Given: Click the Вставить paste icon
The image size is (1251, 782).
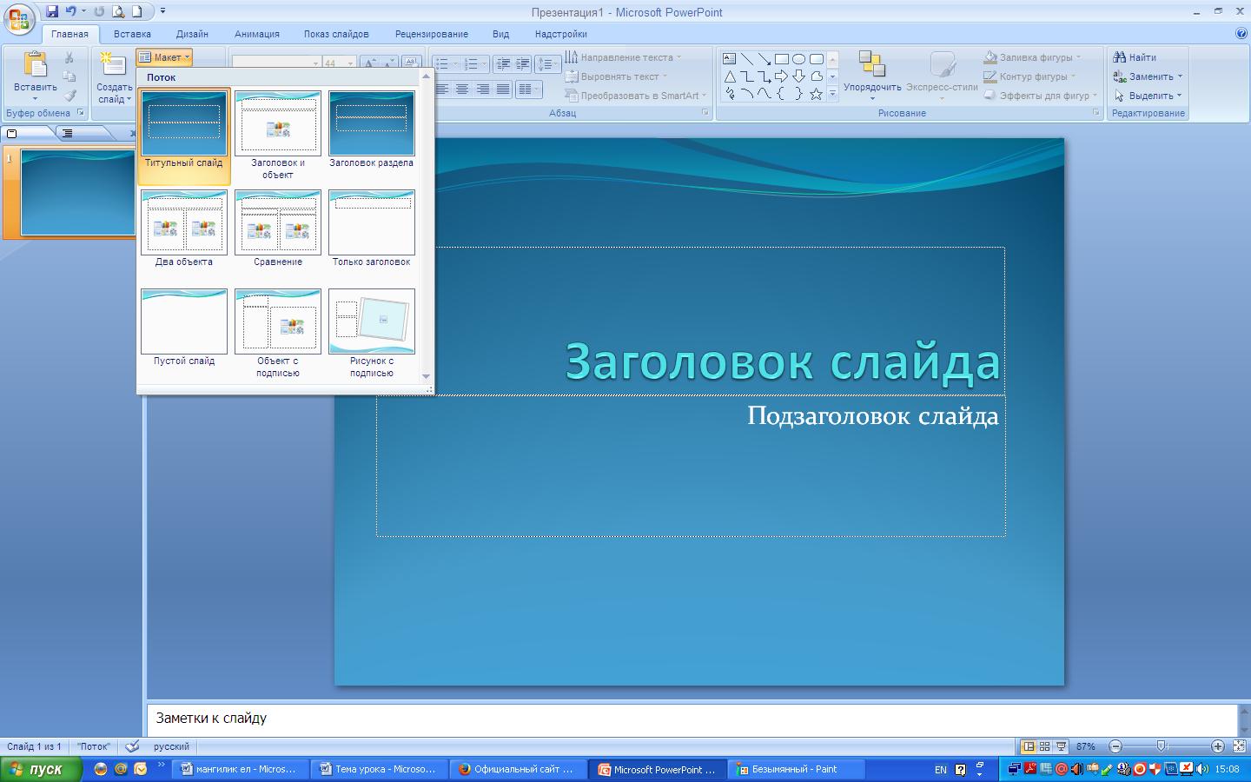Looking at the screenshot, I should (35, 66).
